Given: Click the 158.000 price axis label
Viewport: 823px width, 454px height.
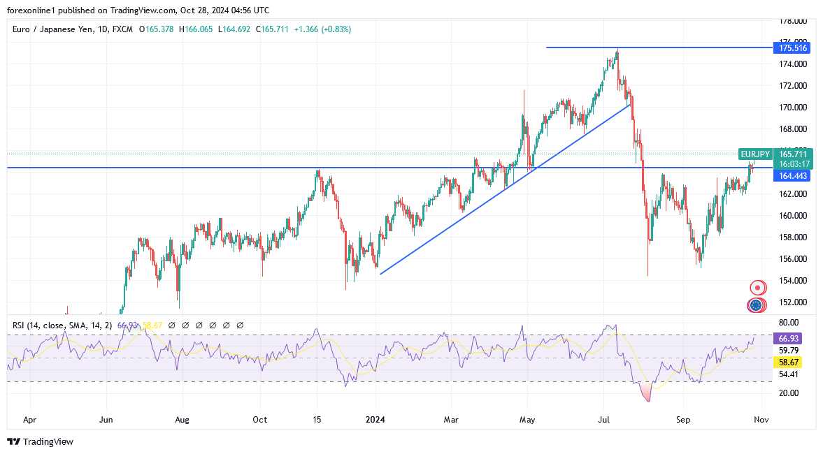Looking at the screenshot, I should click(792, 237).
